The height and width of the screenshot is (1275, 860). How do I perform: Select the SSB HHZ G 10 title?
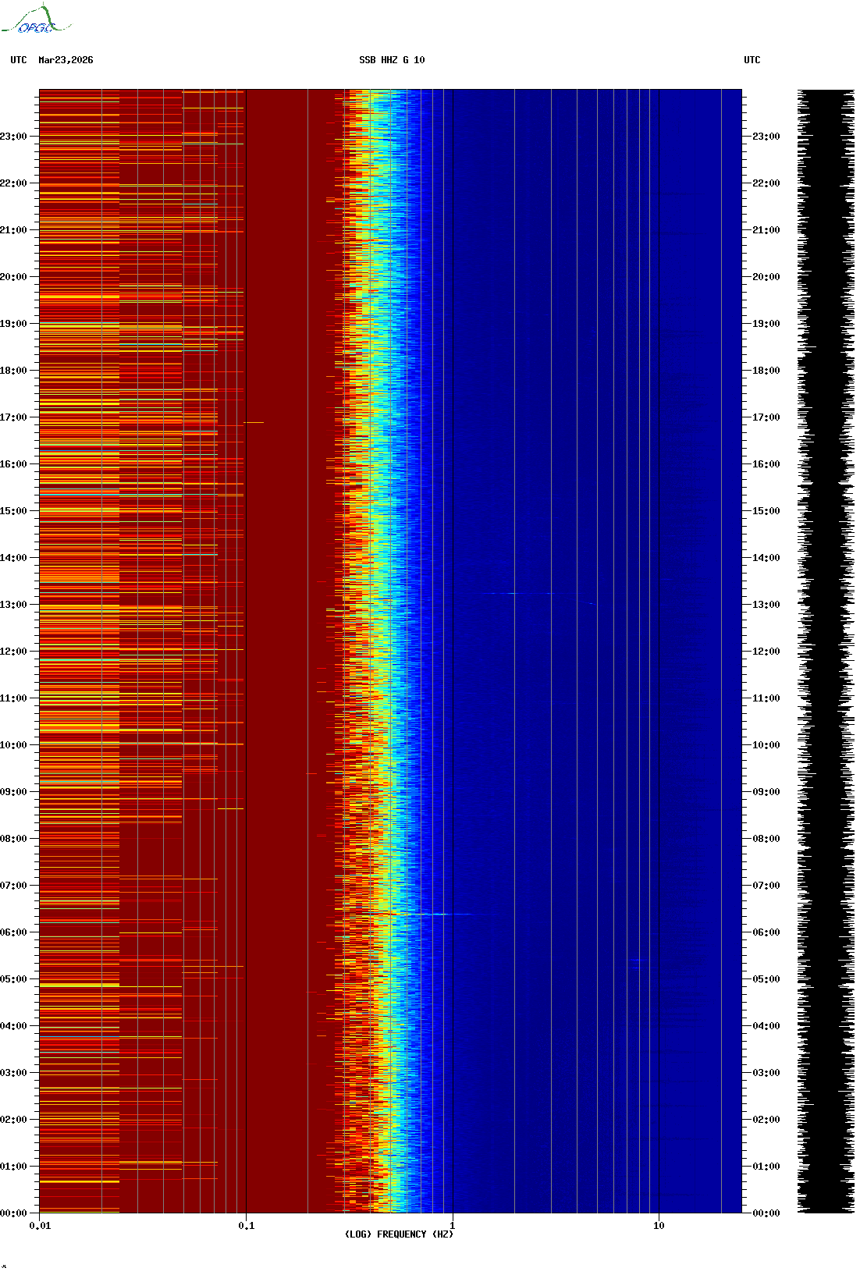coord(392,60)
